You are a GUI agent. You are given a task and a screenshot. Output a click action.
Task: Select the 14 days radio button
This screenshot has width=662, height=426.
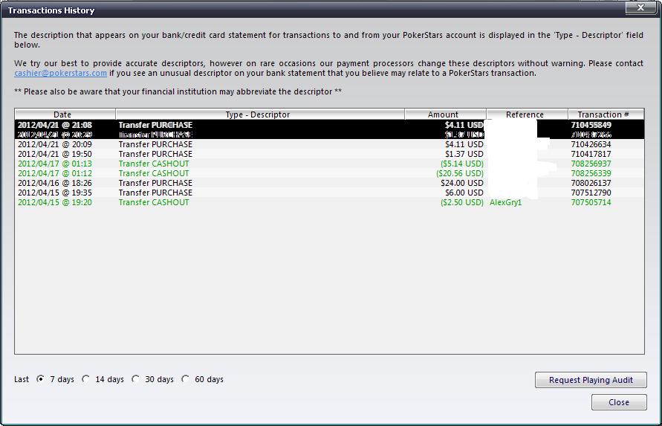tap(86, 379)
